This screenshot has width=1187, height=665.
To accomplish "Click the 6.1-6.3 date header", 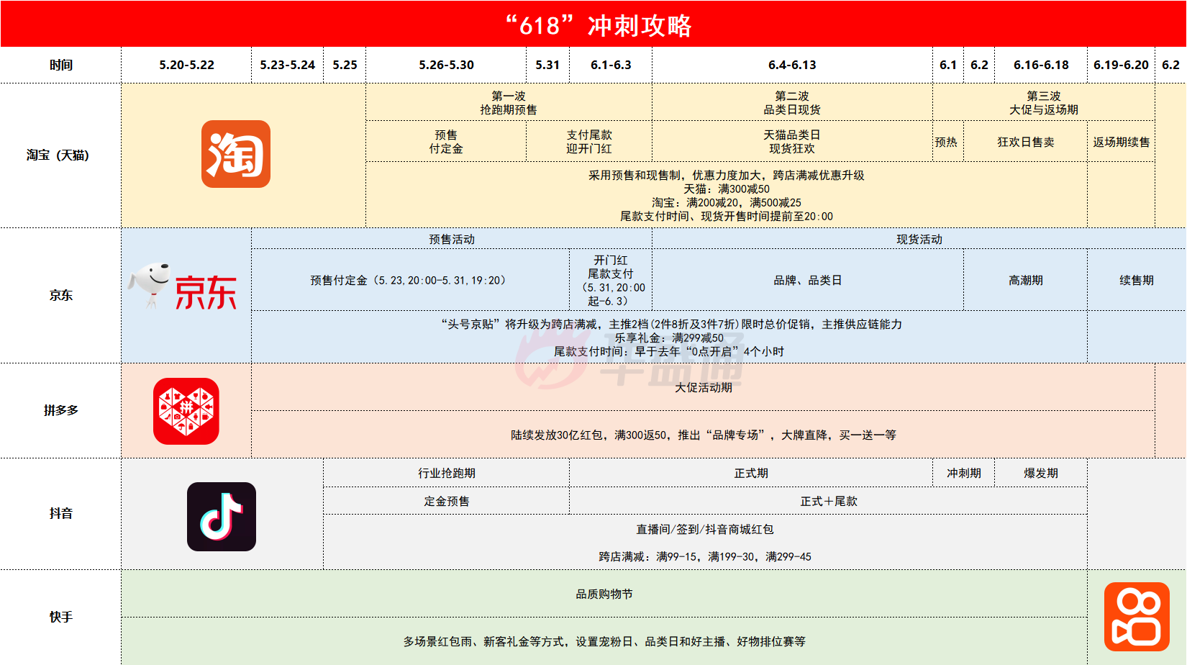I will pyautogui.click(x=611, y=65).
